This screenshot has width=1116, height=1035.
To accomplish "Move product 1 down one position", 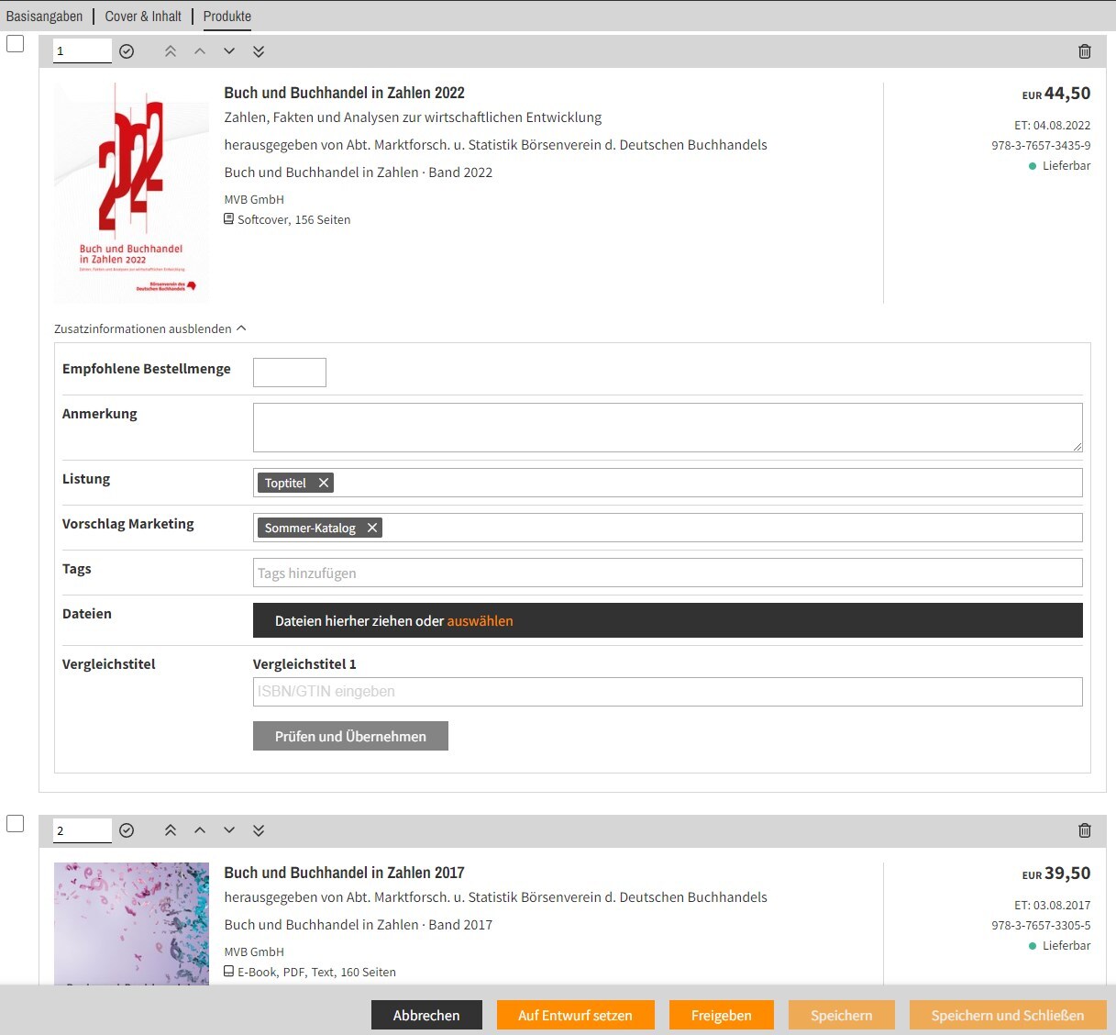I will point(229,51).
